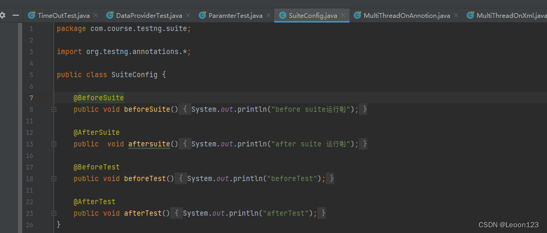Open the MultiThreadOnAnnotion.java tab
This screenshot has width=547, height=233.
click(x=407, y=16)
